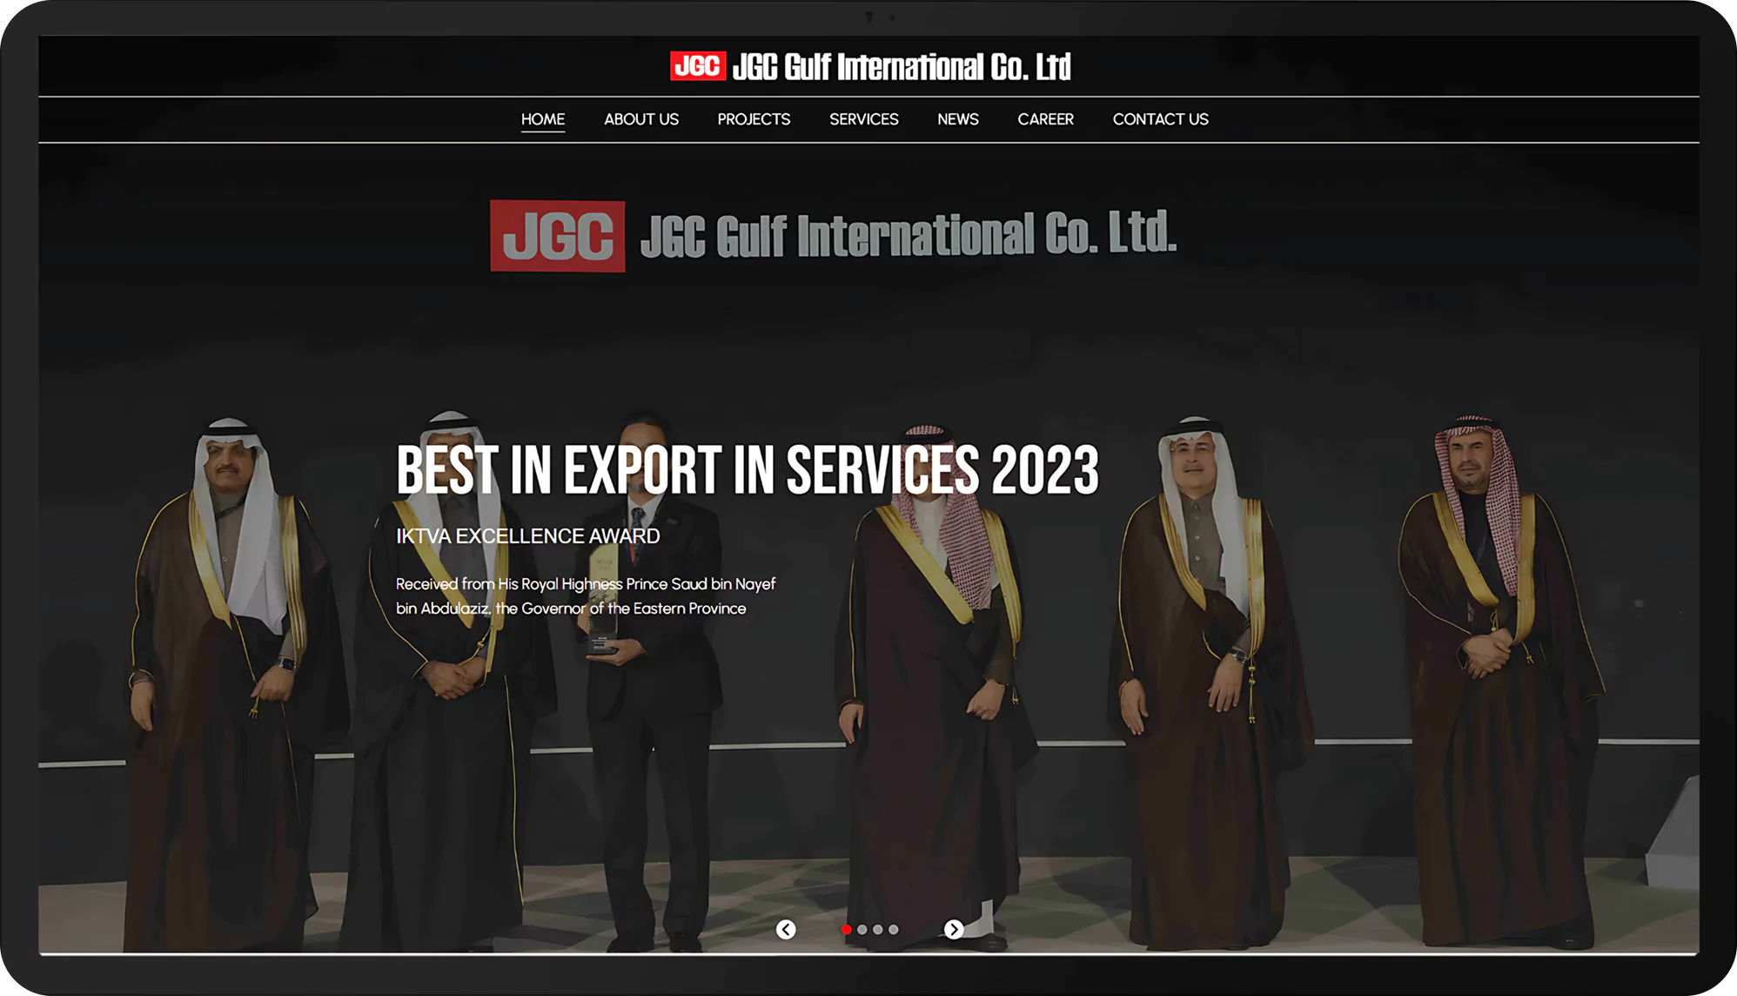This screenshot has width=1737, height=996.
Task: Jump to the fourth carousel dot
Action: tap(893, 930)
